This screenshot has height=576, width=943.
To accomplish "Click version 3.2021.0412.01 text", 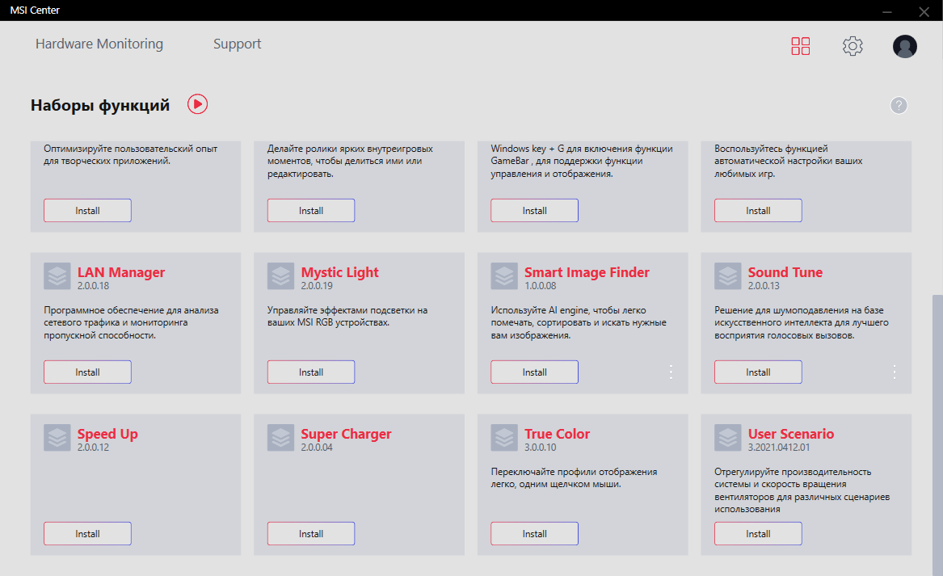I will (x=779, y=448).
